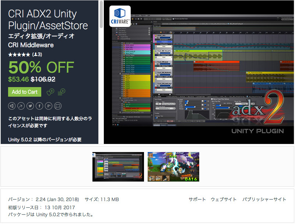Open the エディタ拡張/オーディオ category link
The width and height of the screenshot is (295, 224).
pos(41,36)
